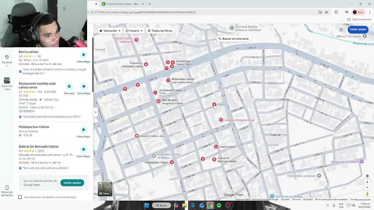Click Iniciar sesión in the Google Maps promo
This screenshot has width=374, height=210.
coord(72,183)
